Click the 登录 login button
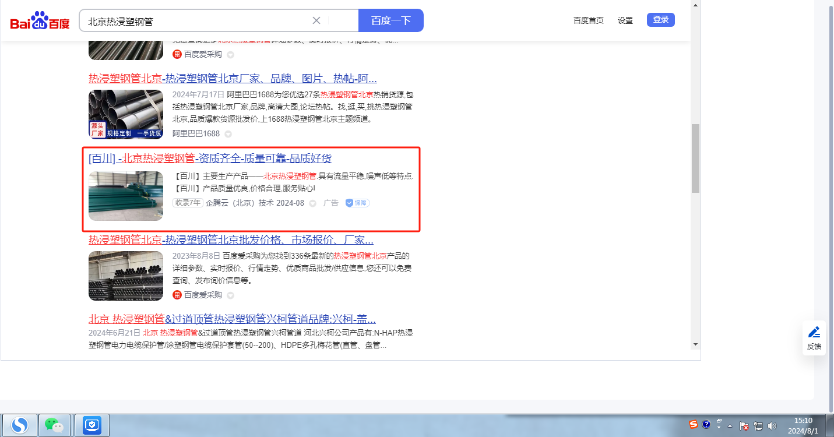This screenshot has width=834, height=437. 660,20
